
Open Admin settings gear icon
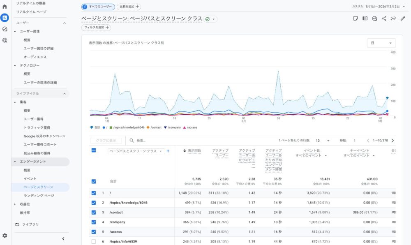point(5,236)
